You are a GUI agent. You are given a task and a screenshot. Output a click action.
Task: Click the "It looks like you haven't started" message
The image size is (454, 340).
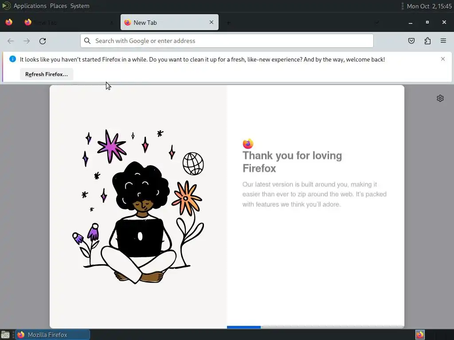point(202,59)
